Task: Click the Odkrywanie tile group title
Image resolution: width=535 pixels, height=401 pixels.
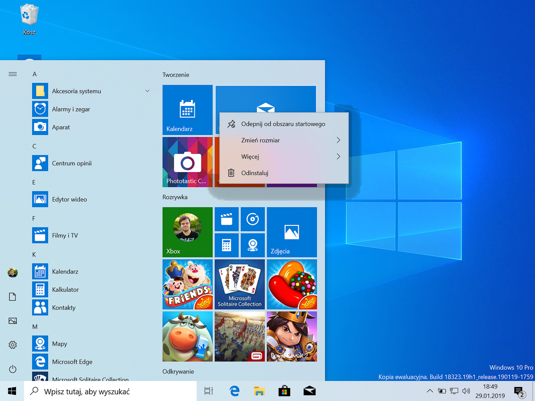Action: click(178, 371)
